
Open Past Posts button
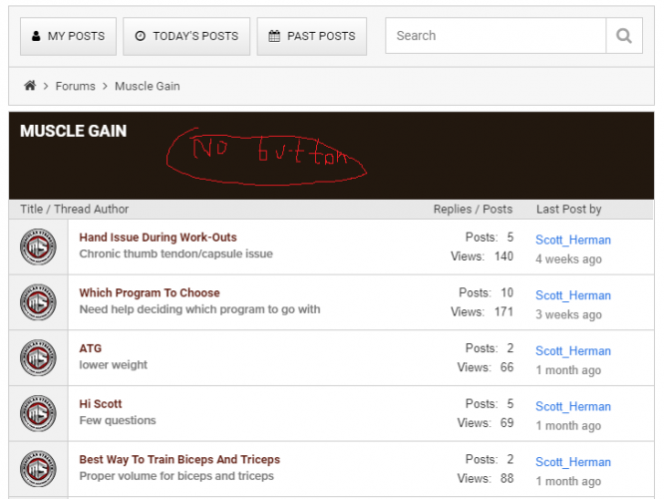[x=311, y=36]
